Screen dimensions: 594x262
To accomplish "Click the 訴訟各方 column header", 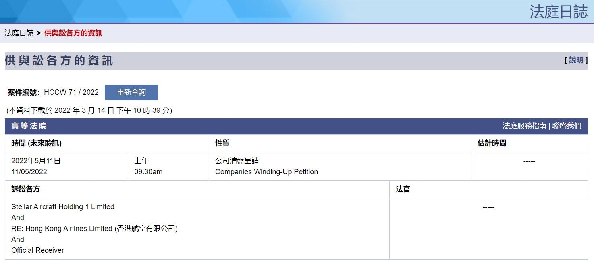I will click(25, 189).
